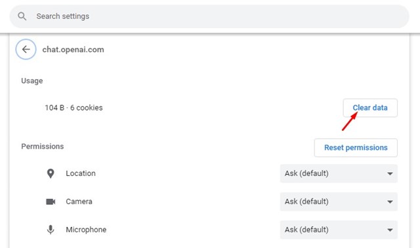420x248 pixels.
Task: Click the Camera icon
Action: [51, 202]
